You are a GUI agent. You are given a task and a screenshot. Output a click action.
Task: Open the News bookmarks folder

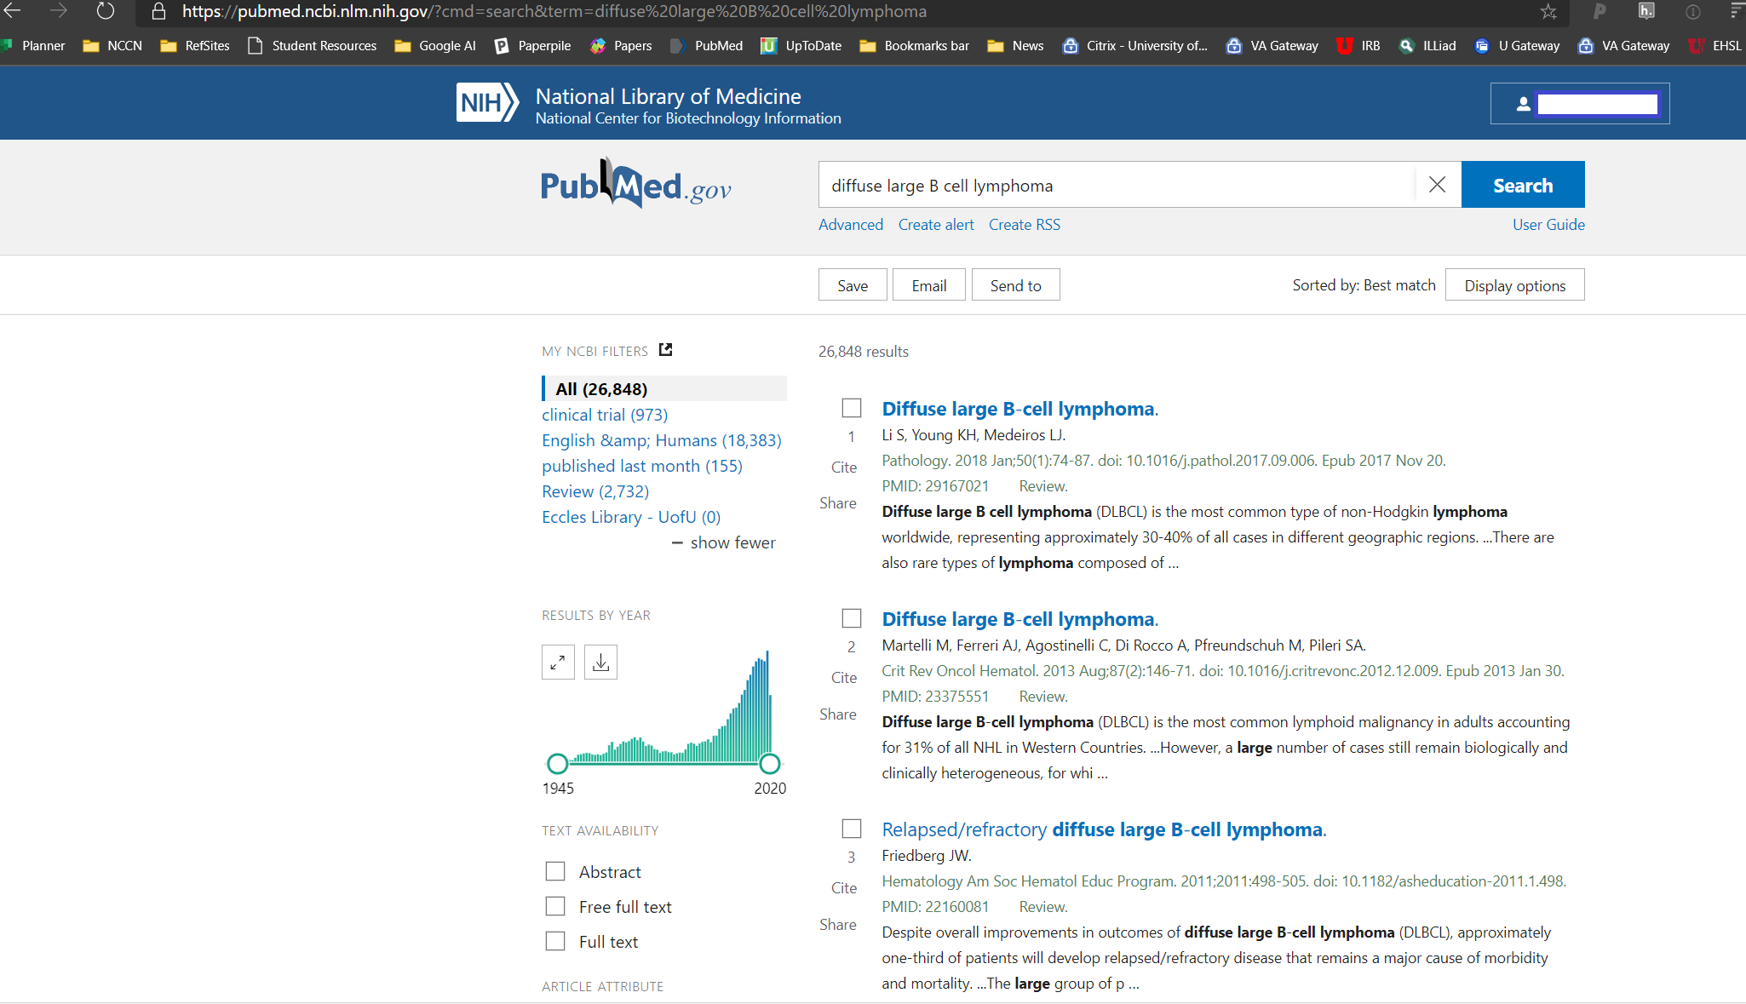(1015, 46)
